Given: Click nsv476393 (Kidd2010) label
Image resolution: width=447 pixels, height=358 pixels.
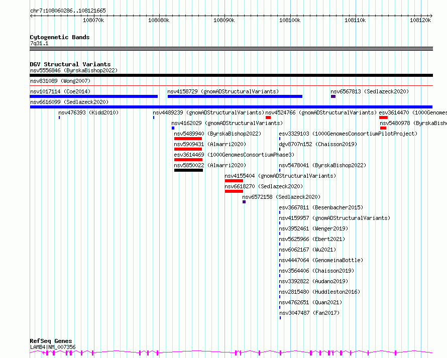Looking at the screenshot, I should point(88,112).
